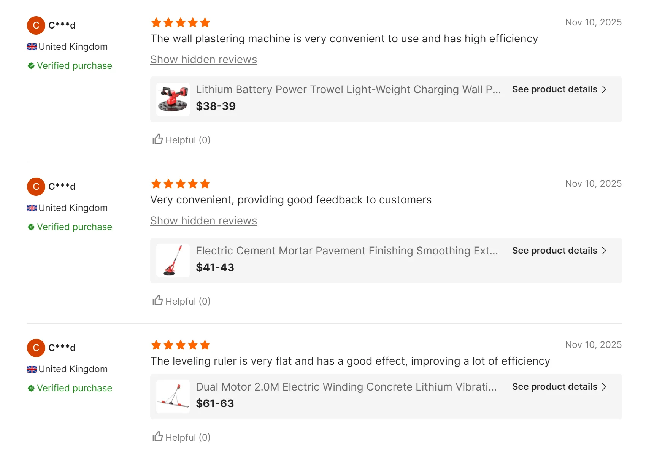Click the first review's green verified badge icon
Screen dimensions: 654x454
31,66
